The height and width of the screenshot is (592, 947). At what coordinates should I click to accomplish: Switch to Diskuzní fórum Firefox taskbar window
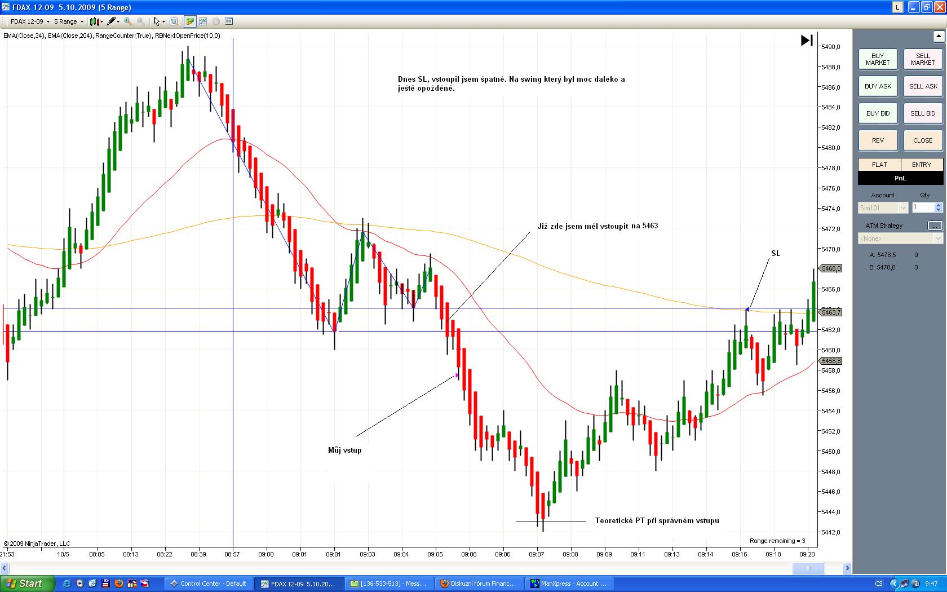[479, 584]
